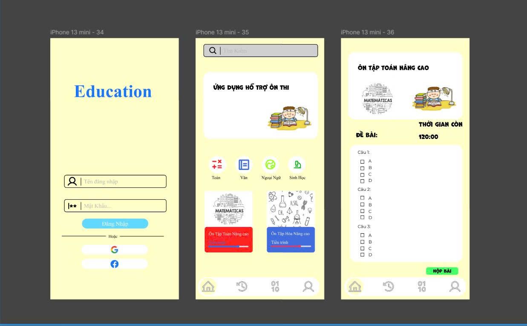Click the progress bar in the red Toán card
The height and width of the screenshot is (326, 527).
[x=229, y=247]
